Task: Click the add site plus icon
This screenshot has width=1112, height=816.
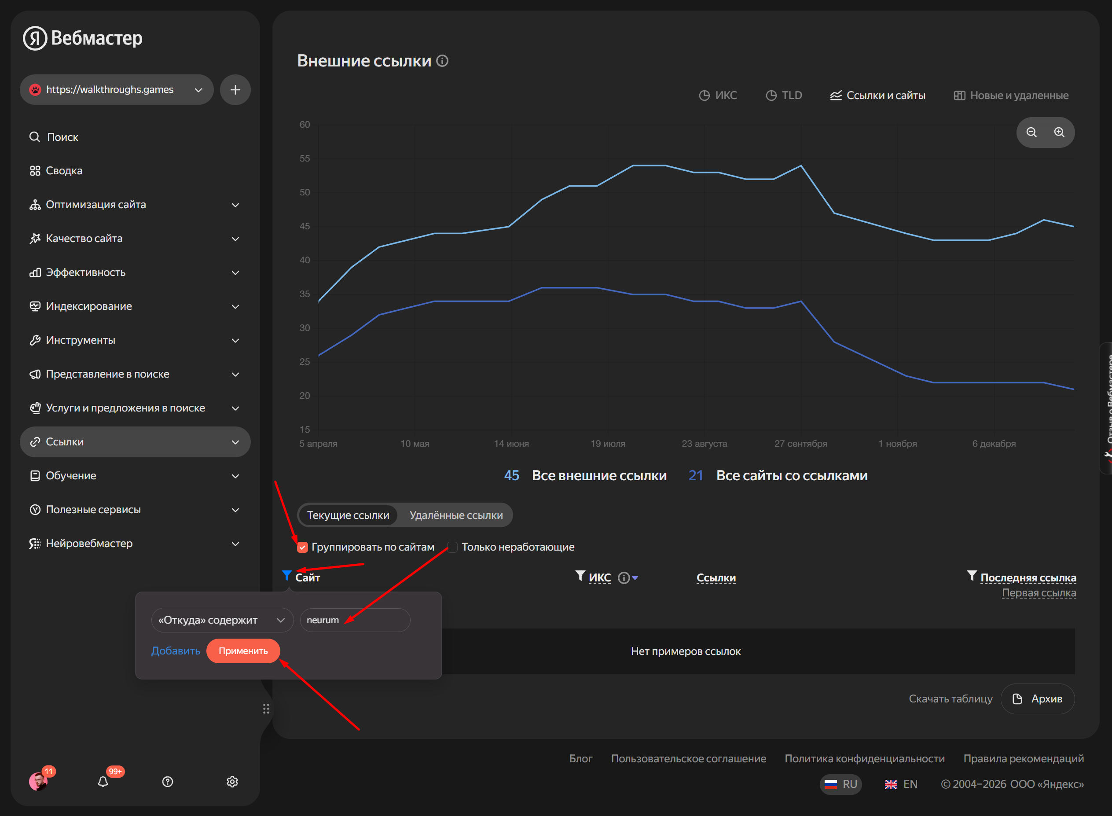Action: pyautogui.click(x=235, y=90)
